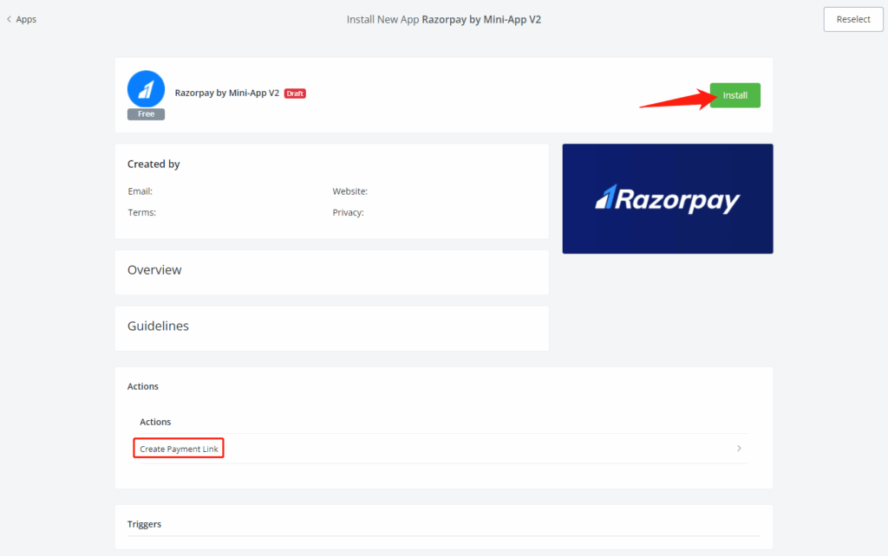The image size is (888, 556).
Task: Expand the Guidelines section
Action: (158, 326)
